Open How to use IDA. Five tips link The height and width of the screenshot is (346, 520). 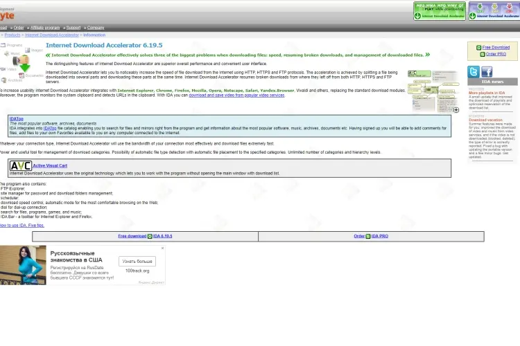point(22,226)
